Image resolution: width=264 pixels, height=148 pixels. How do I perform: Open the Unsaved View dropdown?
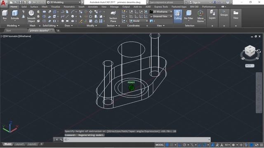click(x=161, y=16)
